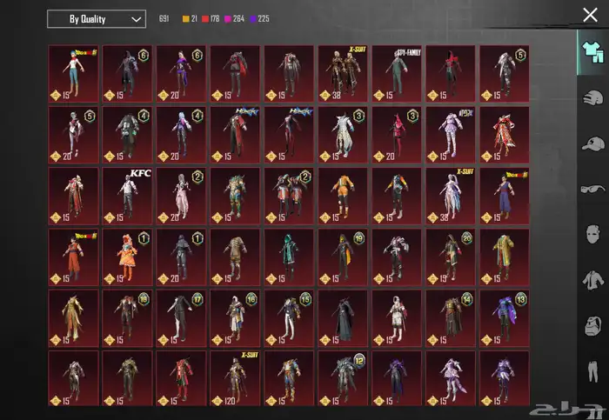Close the inventory with the X

(x=590, y=15)
